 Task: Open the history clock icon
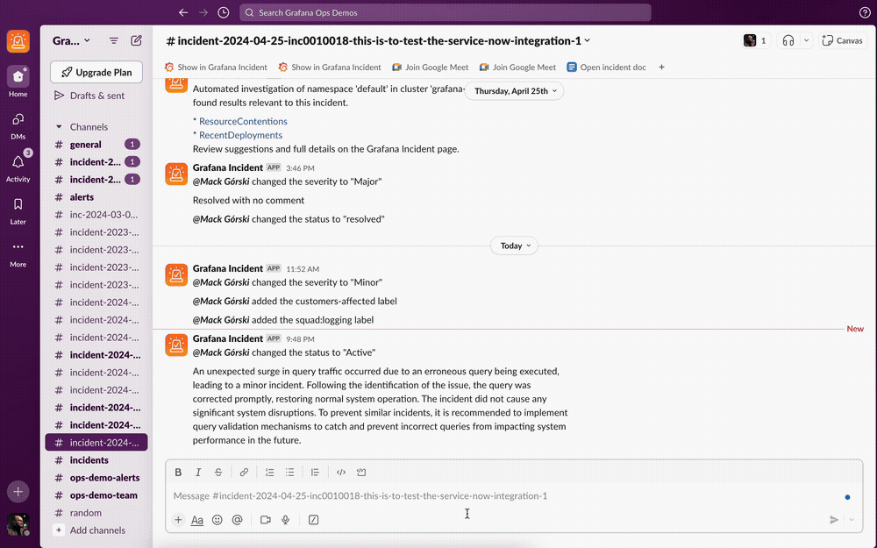(x=223, y=12)
